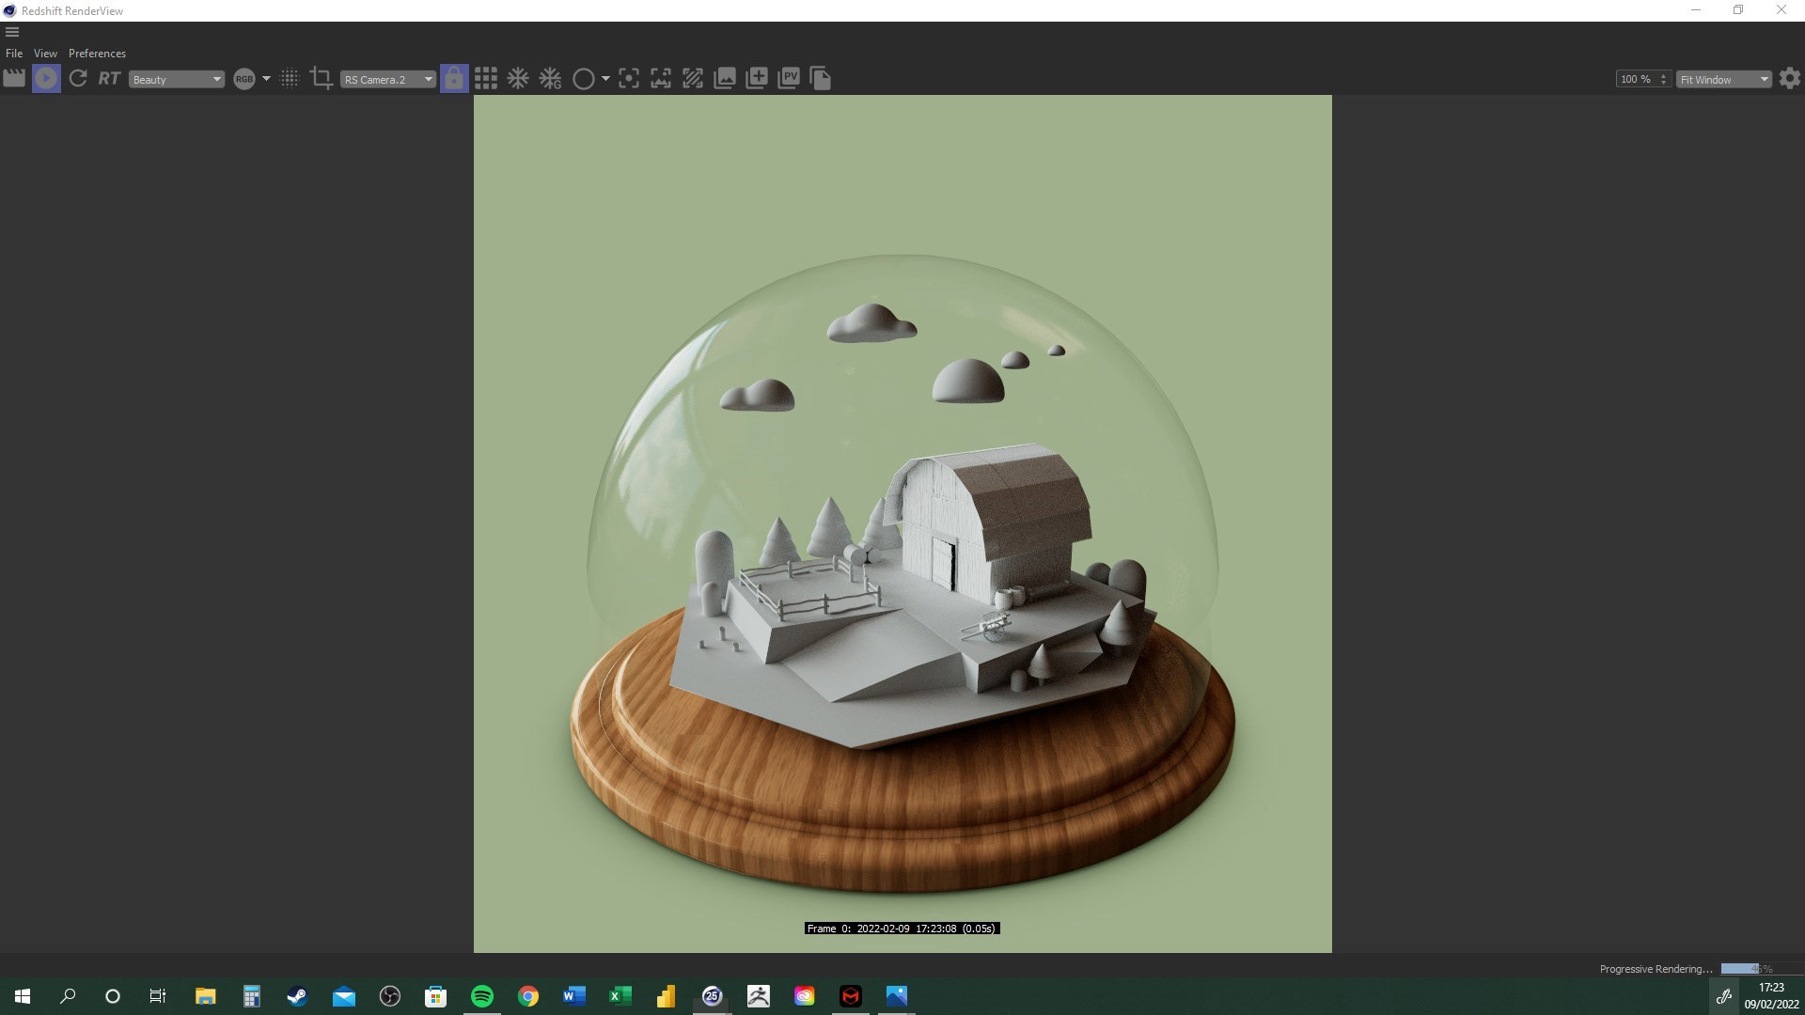The height and width of the screenshot is (1015, 1805).
Task: Click the Render clapperboard icon
Action: coord(14,79)
